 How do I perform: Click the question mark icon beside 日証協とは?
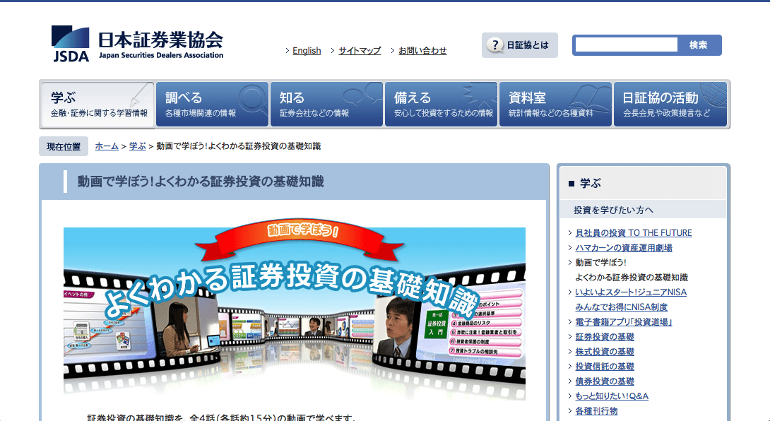click(496, 45)
